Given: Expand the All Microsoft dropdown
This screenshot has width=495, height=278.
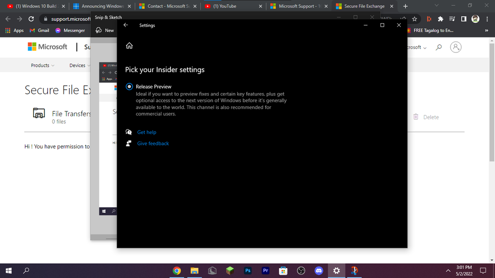Looking at the screenshot, I should coord(417,47).
